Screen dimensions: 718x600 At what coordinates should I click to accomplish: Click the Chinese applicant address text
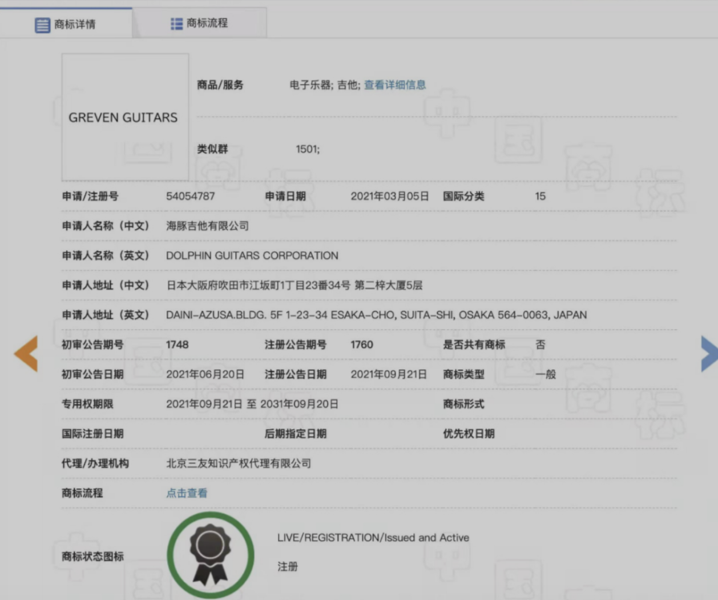coord(295,286)
